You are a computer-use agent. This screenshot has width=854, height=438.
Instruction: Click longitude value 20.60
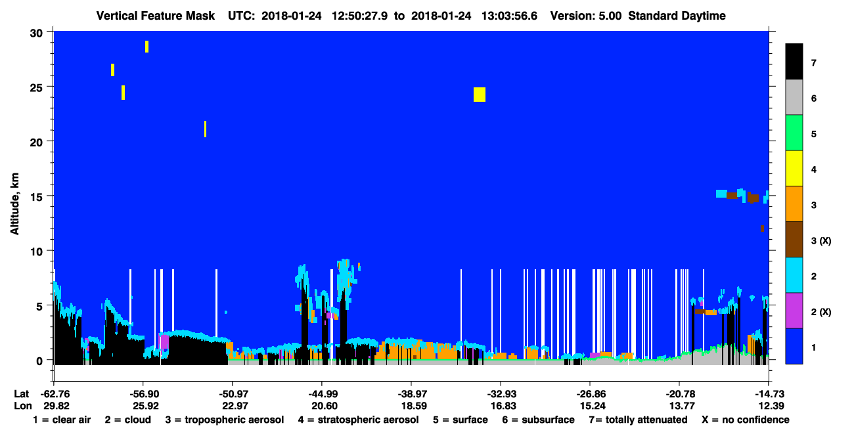pos(325,406)
